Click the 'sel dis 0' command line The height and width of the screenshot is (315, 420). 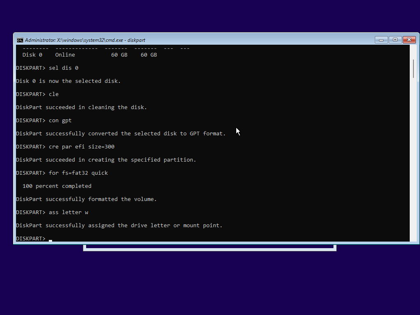47,68
